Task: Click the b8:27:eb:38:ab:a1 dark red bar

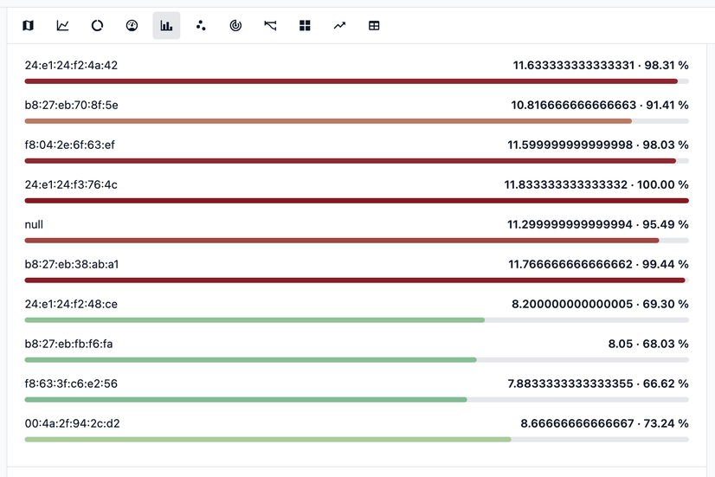Action: click(355, 280)
